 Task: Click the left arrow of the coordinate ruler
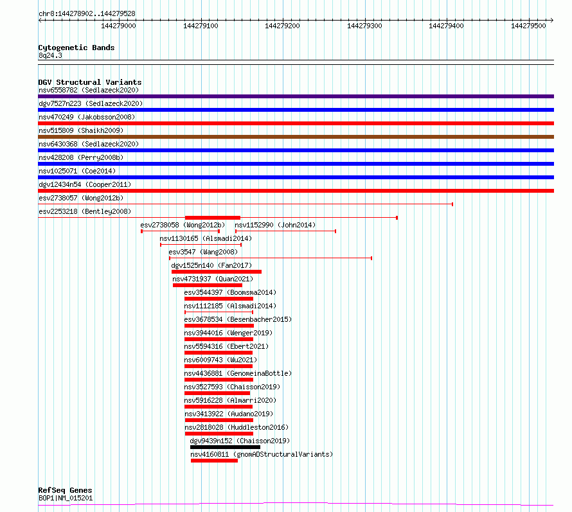click(40, 20)
